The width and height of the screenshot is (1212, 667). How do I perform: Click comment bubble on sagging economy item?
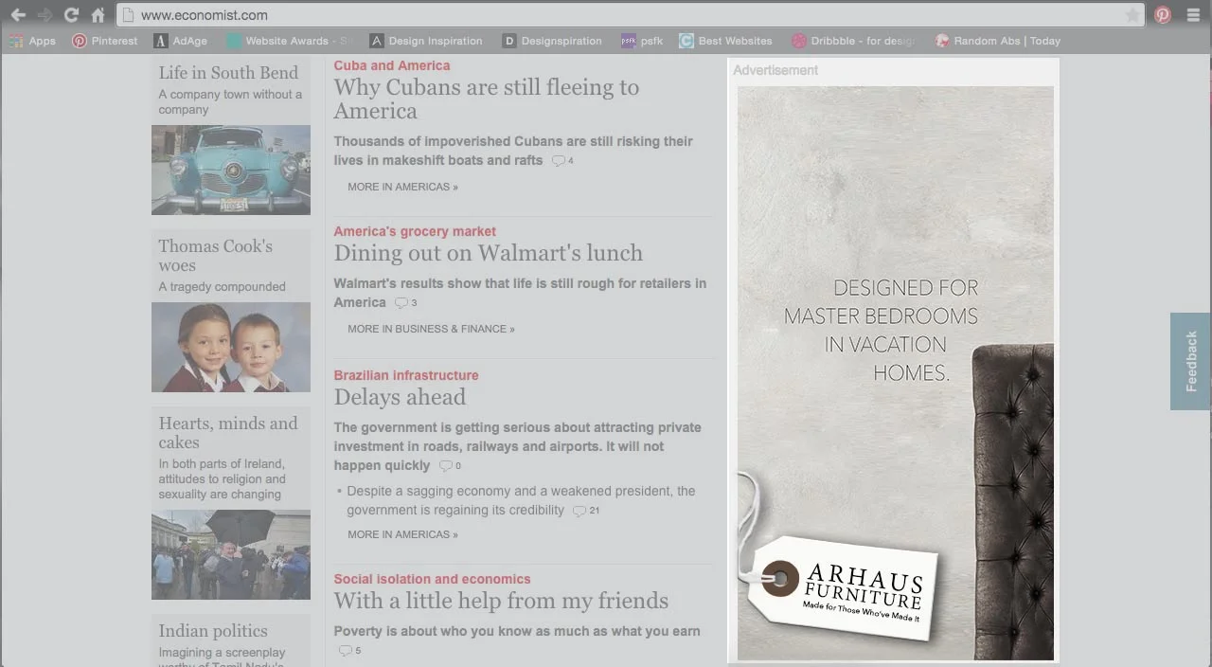579,511
